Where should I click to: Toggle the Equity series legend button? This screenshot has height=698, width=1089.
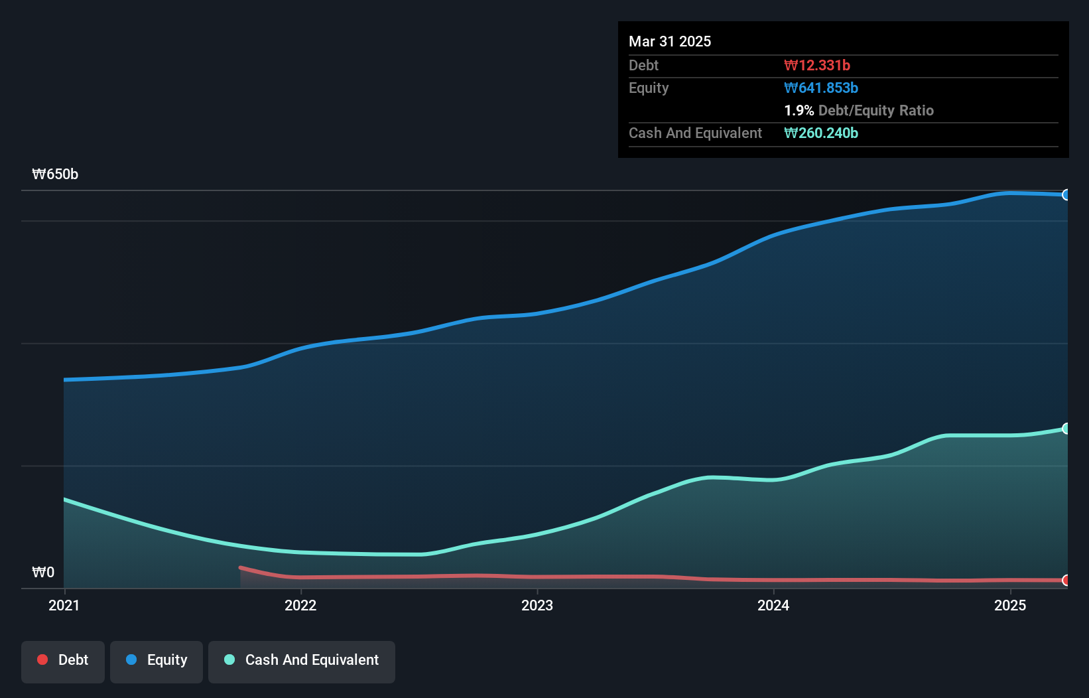(157, 662)
